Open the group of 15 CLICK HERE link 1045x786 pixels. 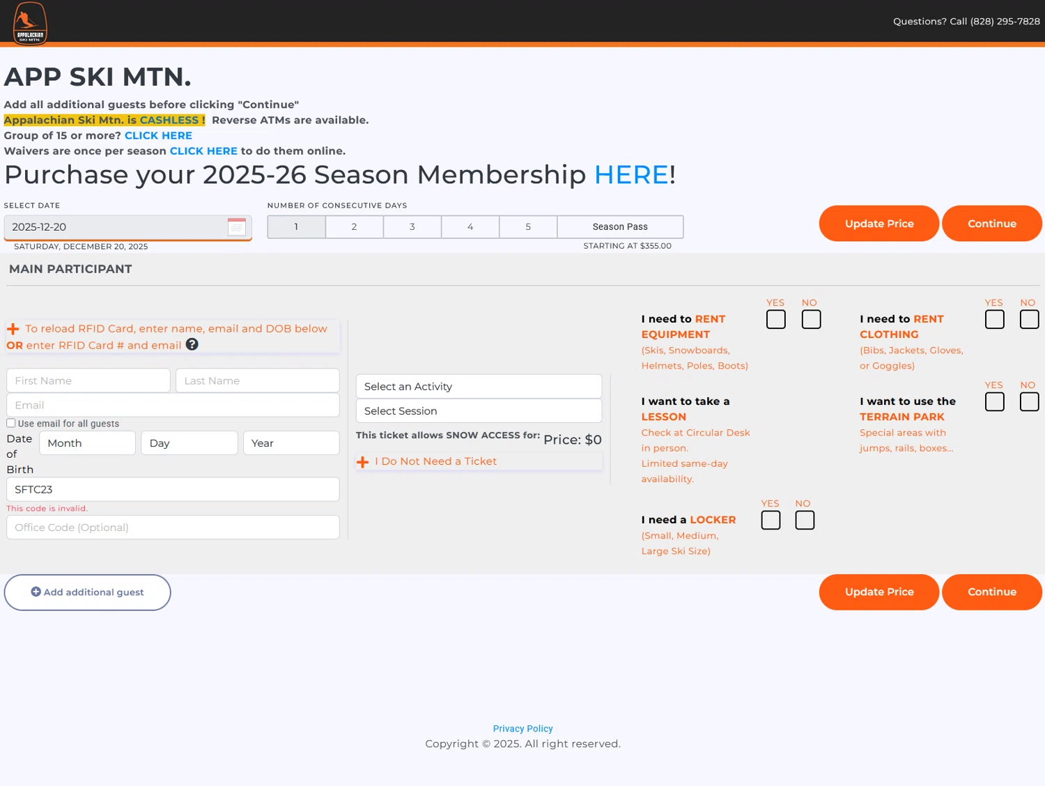[158, 135]
